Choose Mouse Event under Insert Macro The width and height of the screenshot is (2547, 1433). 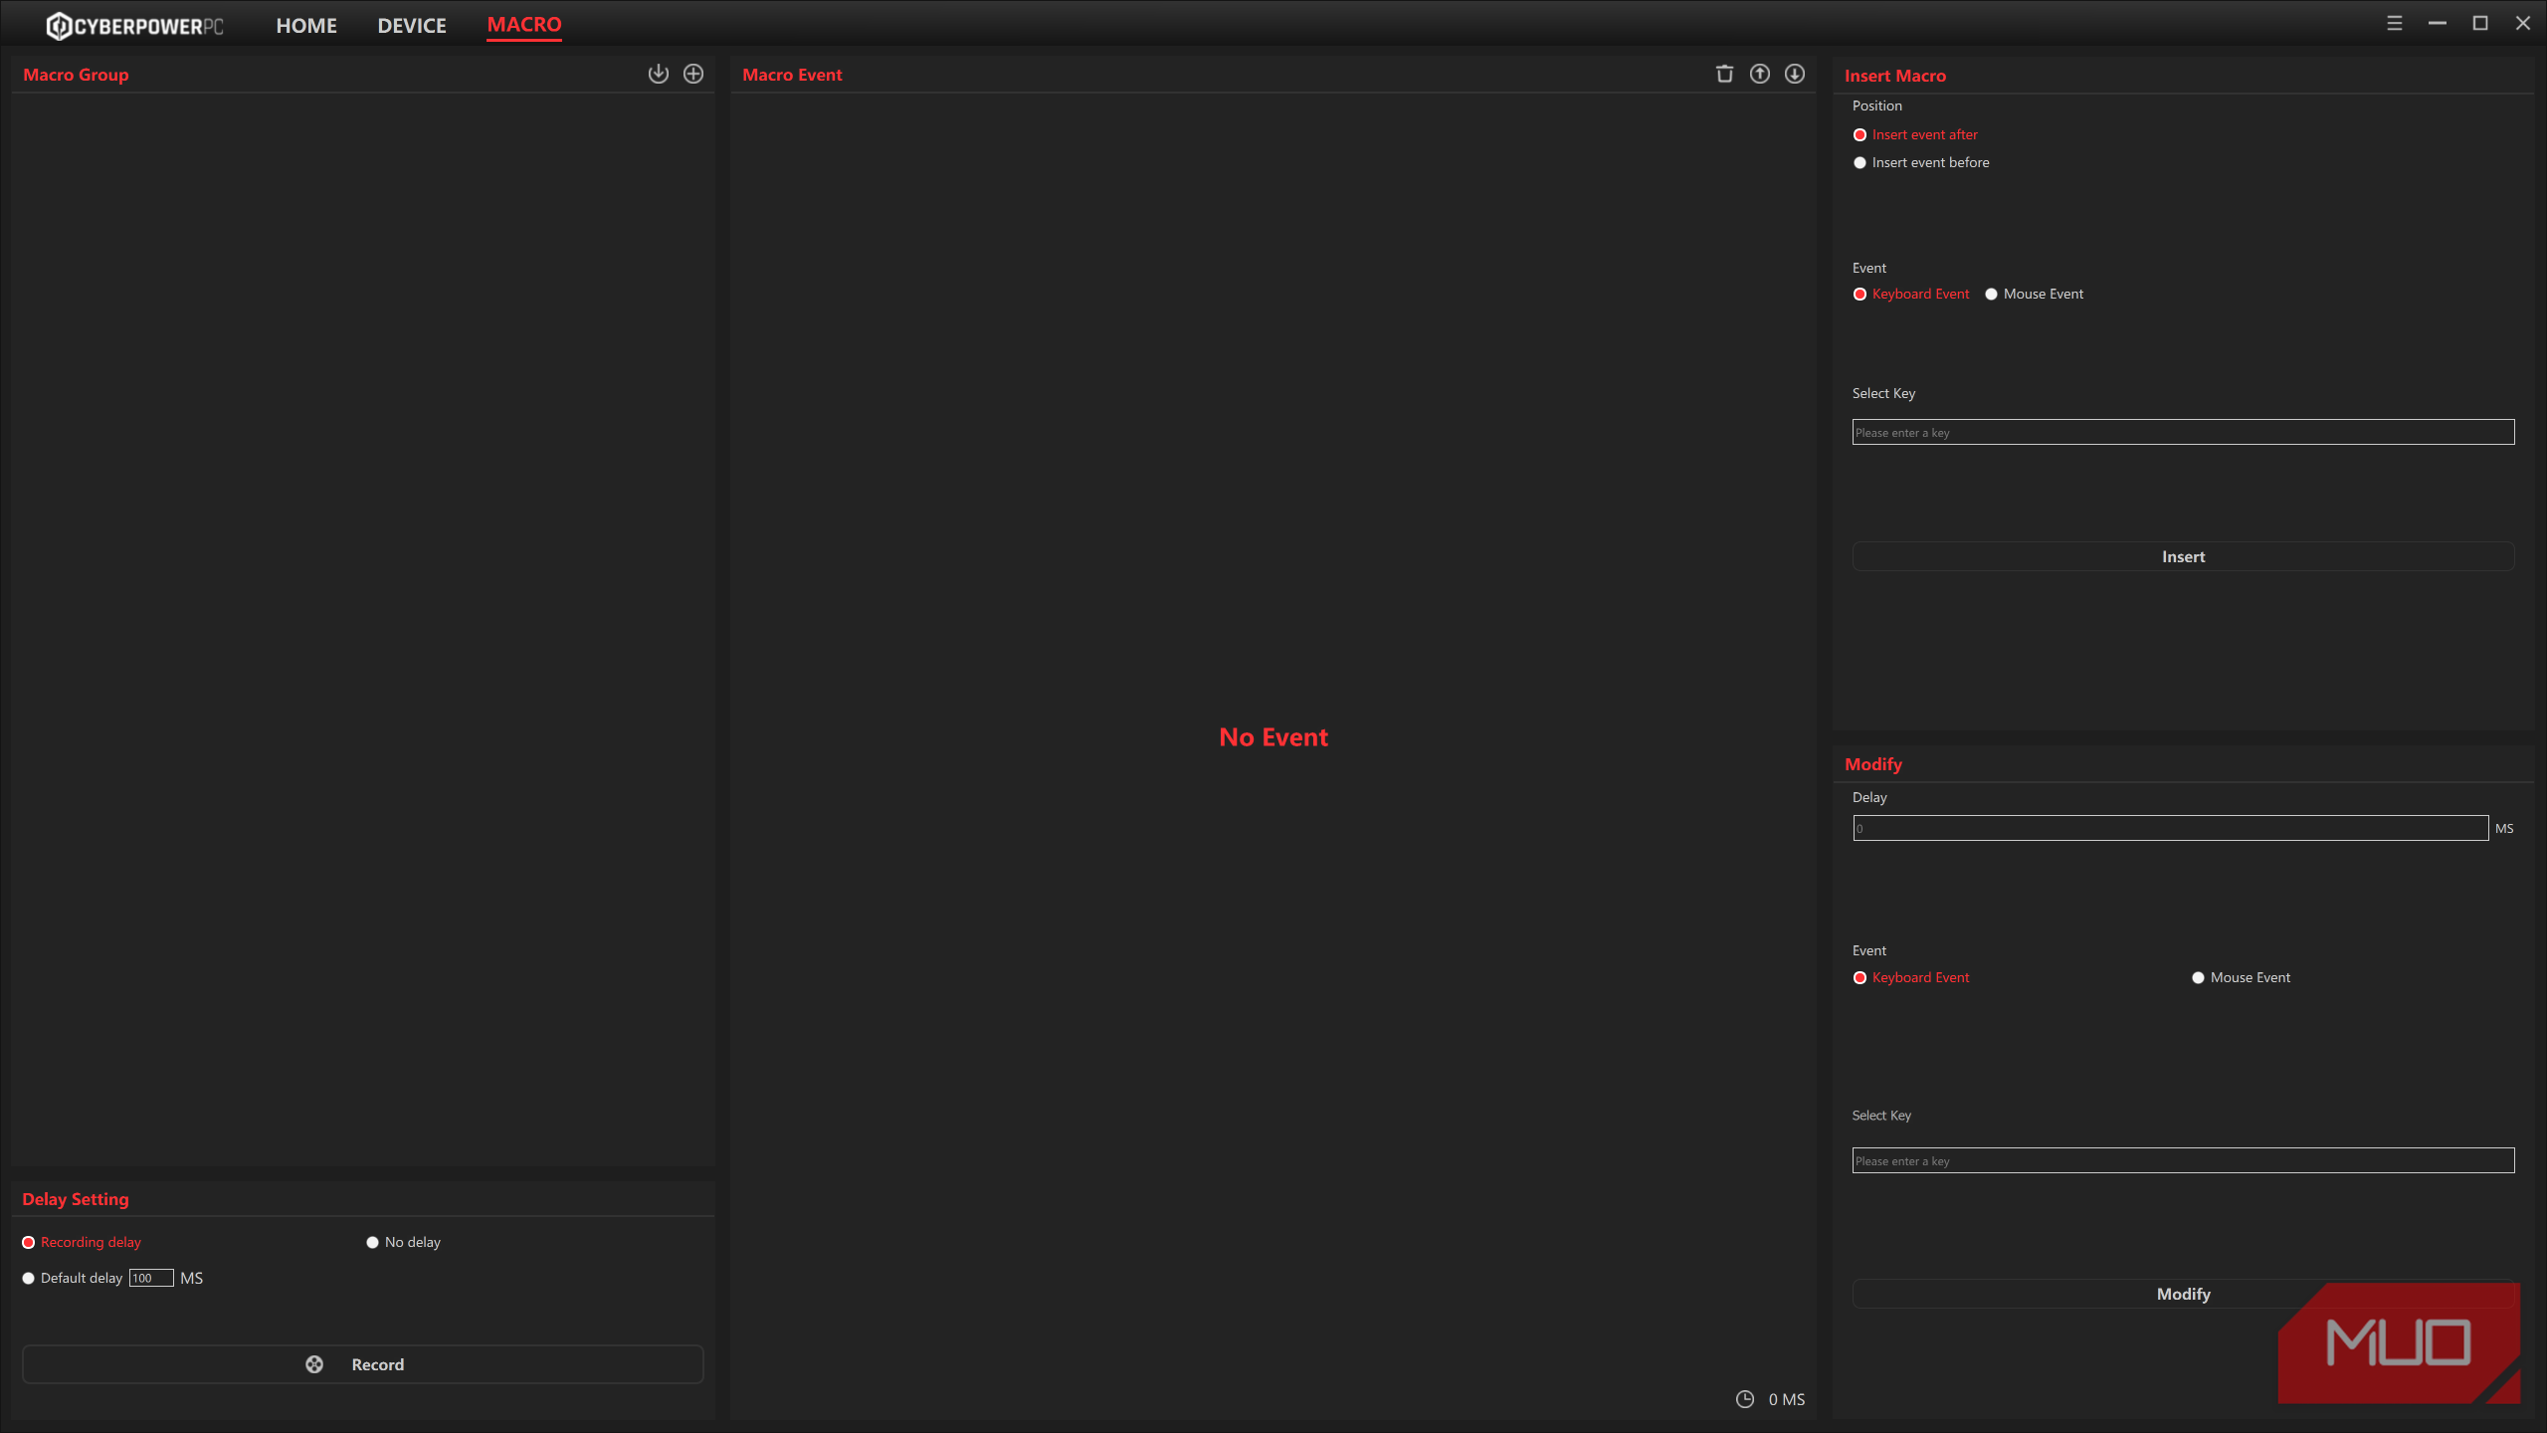1991,294
